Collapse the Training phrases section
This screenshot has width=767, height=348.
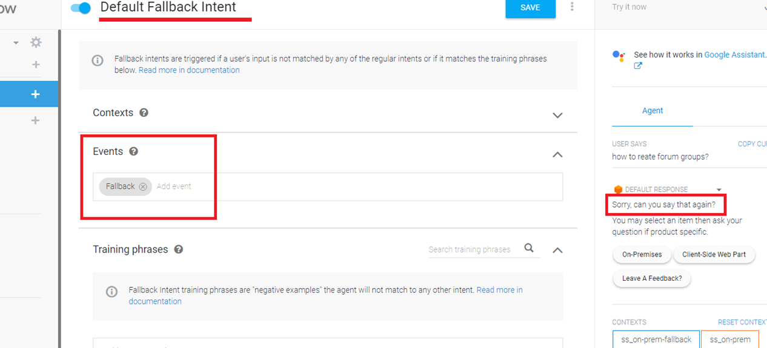coord(557,250)
